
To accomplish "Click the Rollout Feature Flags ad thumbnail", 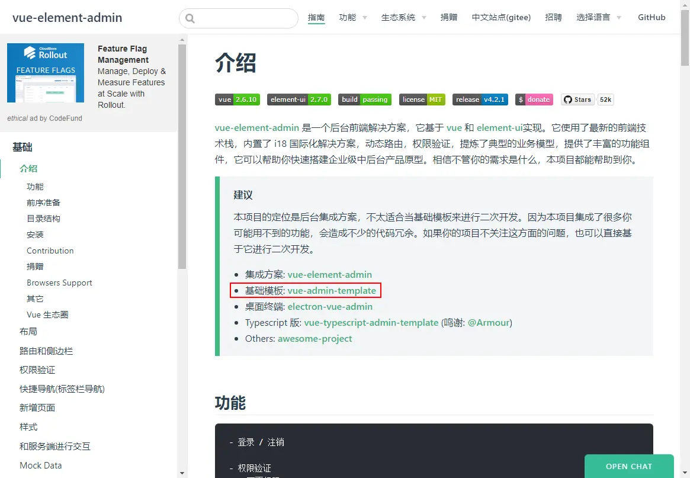I will [x=46, y=73].
